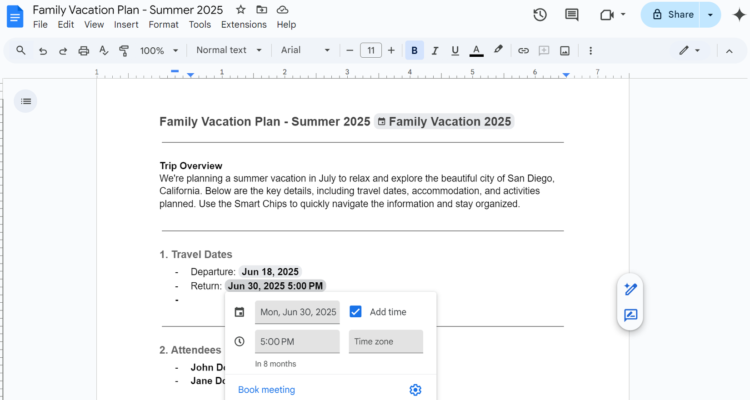Open date chip settings gear
This screenshot has height=400, width=750.
pos(415,390)
